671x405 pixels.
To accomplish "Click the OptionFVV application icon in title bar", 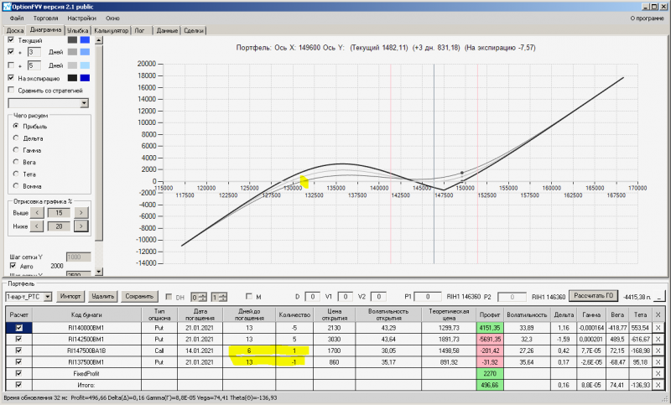I will click(x=7, y=7).
